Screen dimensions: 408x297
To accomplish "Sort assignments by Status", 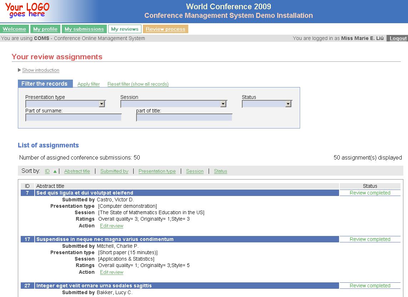I will point(220,171).
